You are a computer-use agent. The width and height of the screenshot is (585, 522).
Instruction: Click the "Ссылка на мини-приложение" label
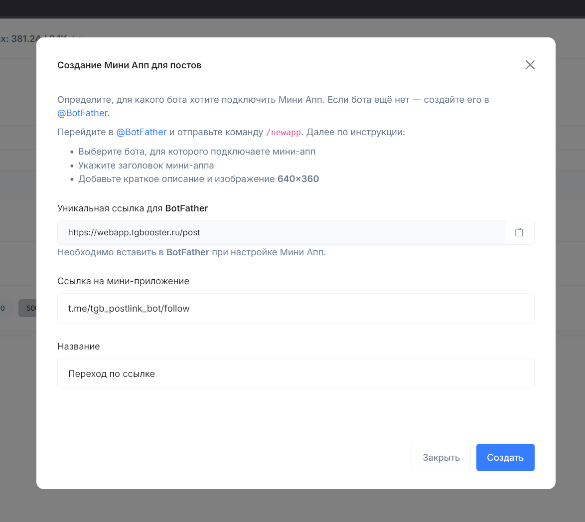(123, 281)
